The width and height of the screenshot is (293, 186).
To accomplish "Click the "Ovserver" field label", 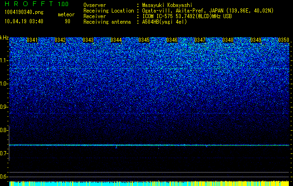I will [x=95, y=5].
